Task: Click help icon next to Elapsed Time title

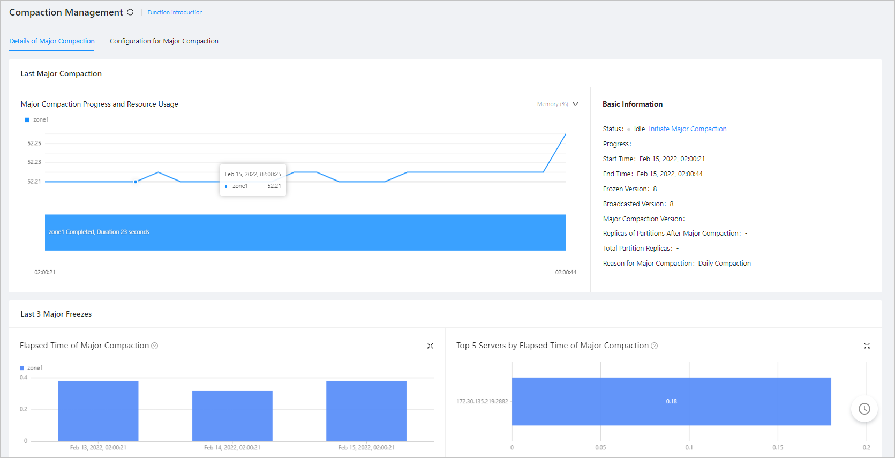Action: click(155, 346)
